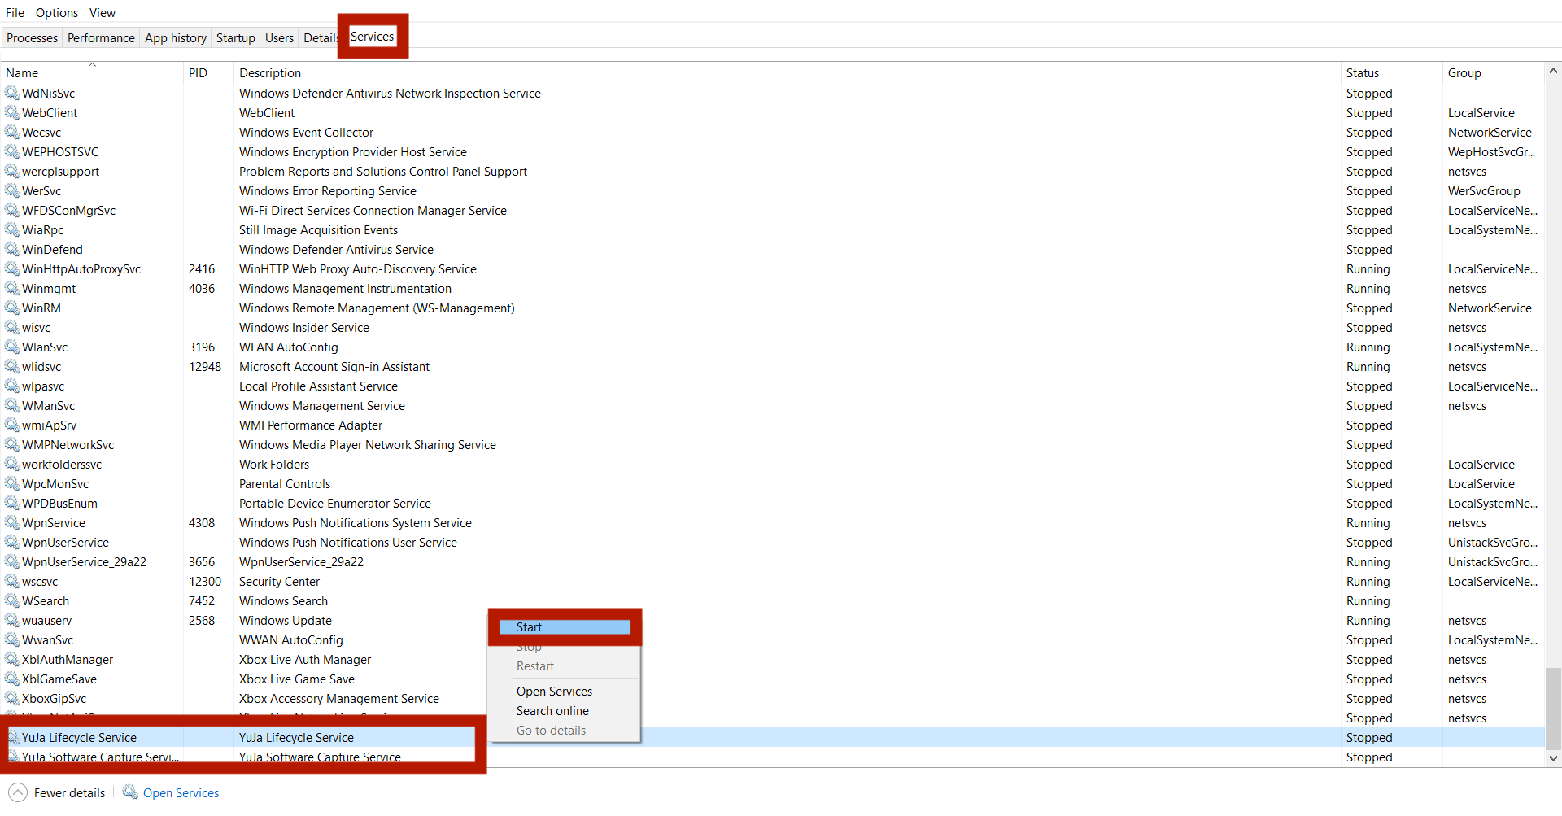Click the gear icon for WpnService
Image resolution: width=1562 pixels, height=816 pixels.
tap(12, 522)
